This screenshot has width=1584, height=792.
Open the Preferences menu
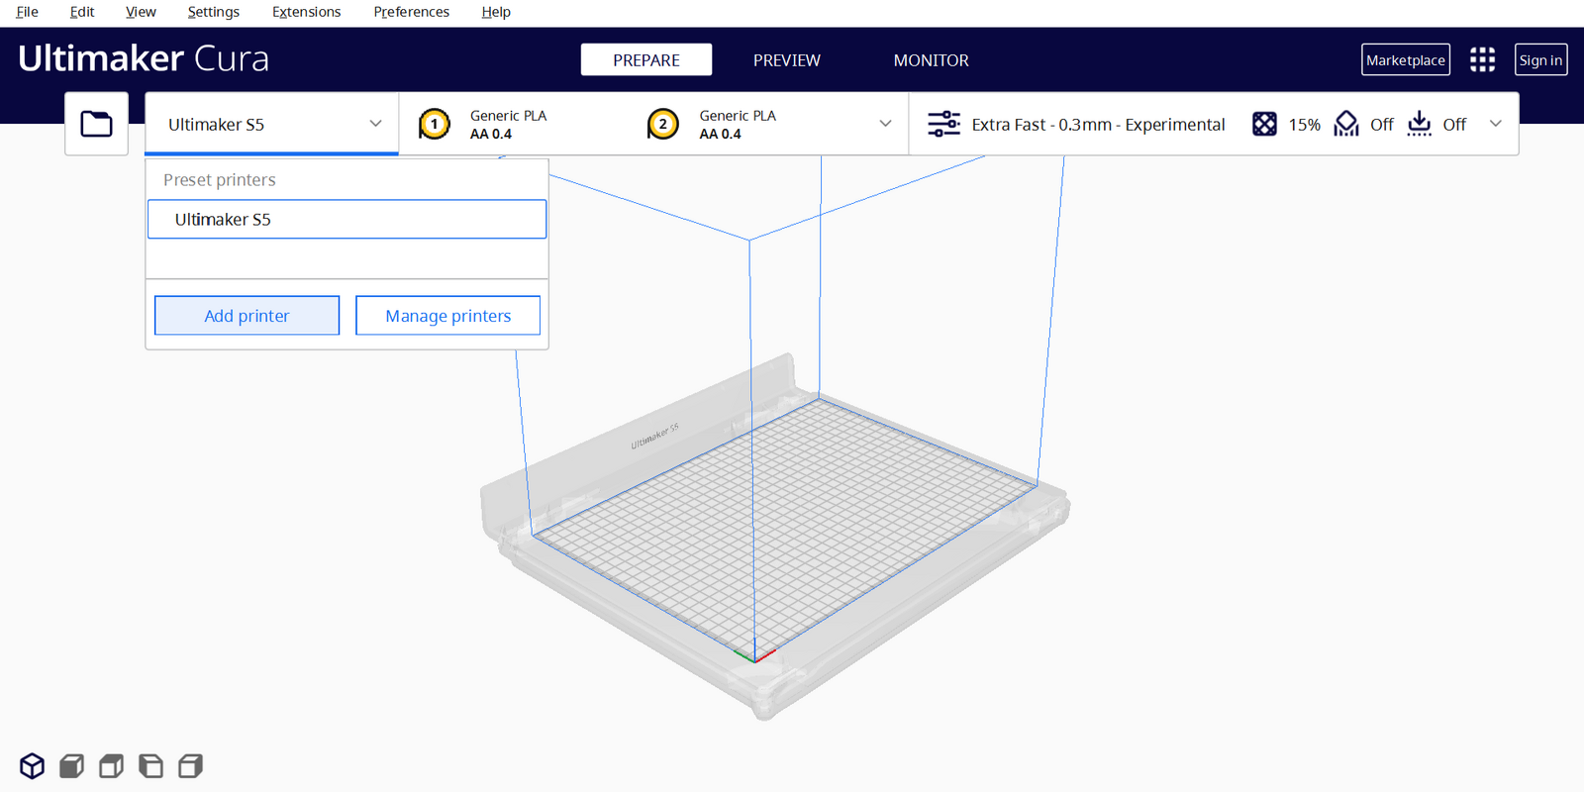click(x=412, y=12)
